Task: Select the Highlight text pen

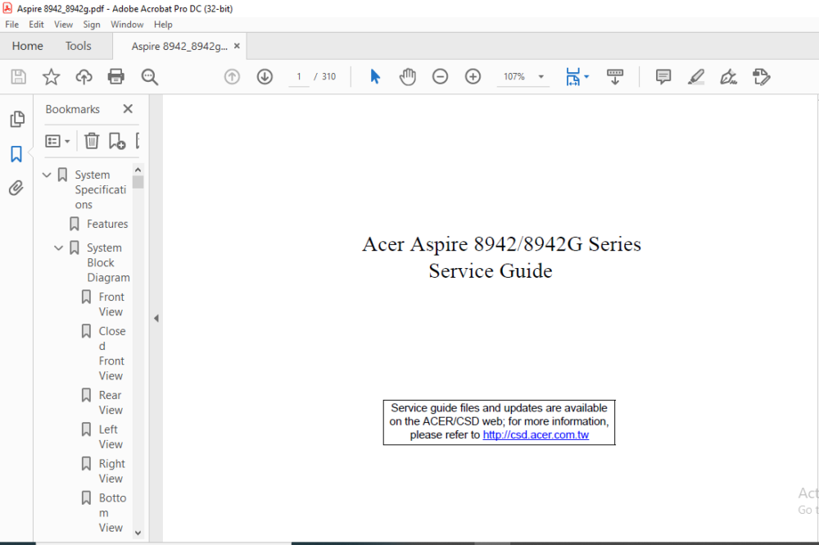Action: tap(695, 77)
